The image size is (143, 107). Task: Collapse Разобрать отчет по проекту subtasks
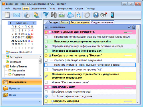click(x=50, y=55)
